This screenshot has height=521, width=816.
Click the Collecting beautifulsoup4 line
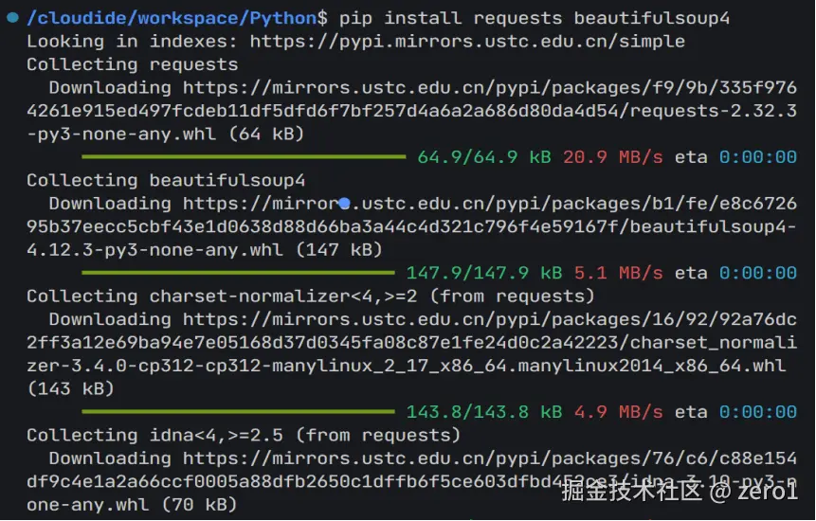166,180
